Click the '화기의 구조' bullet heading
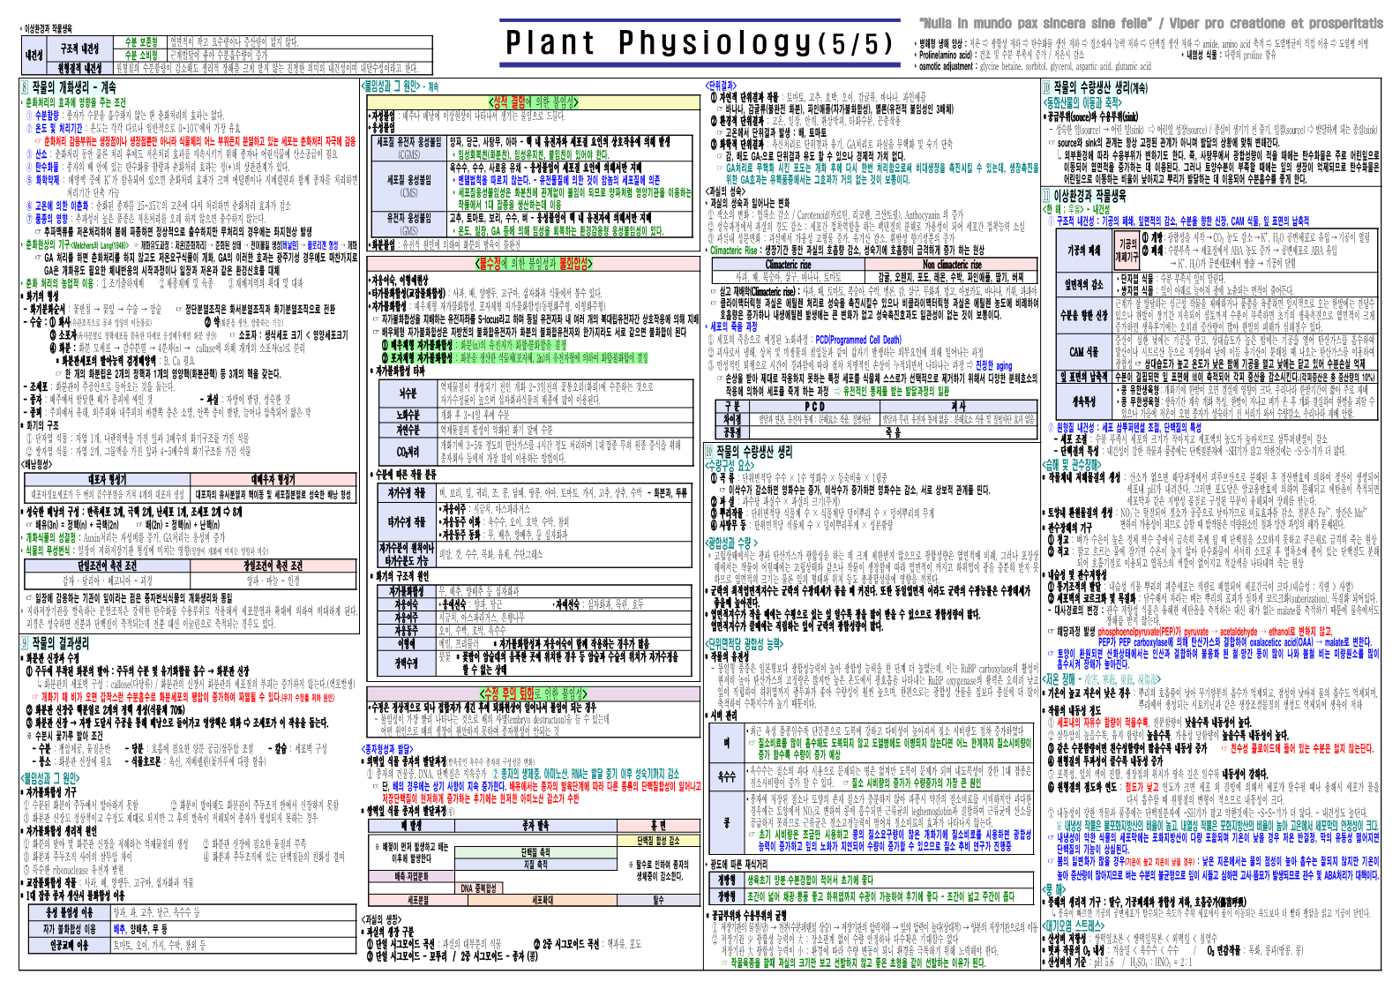Image resolution: width=1400 pixels, height=989 pixels. click(x=41, y=425)
